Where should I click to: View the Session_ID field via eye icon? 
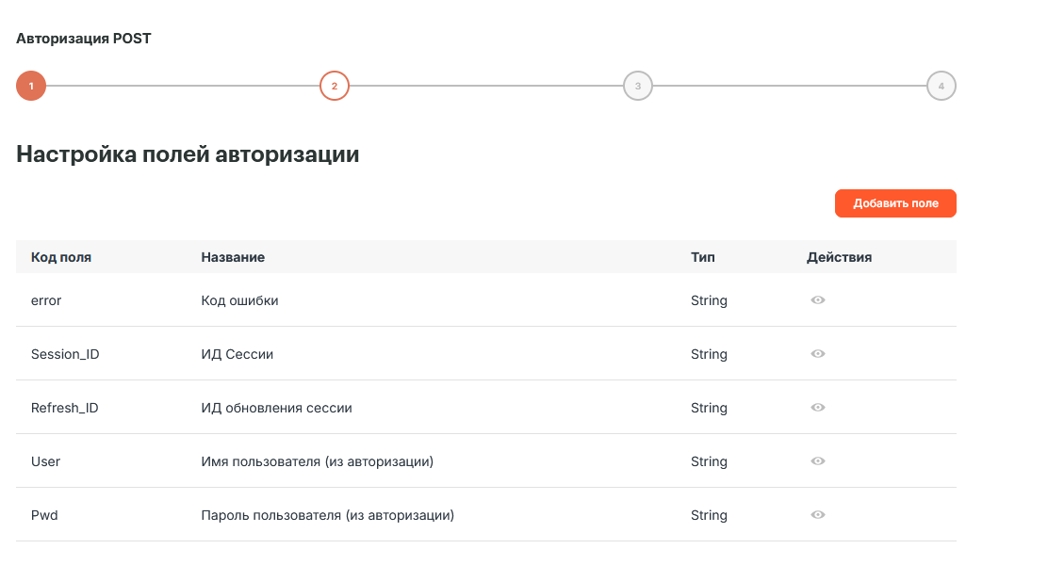click(x=817, y=353)
